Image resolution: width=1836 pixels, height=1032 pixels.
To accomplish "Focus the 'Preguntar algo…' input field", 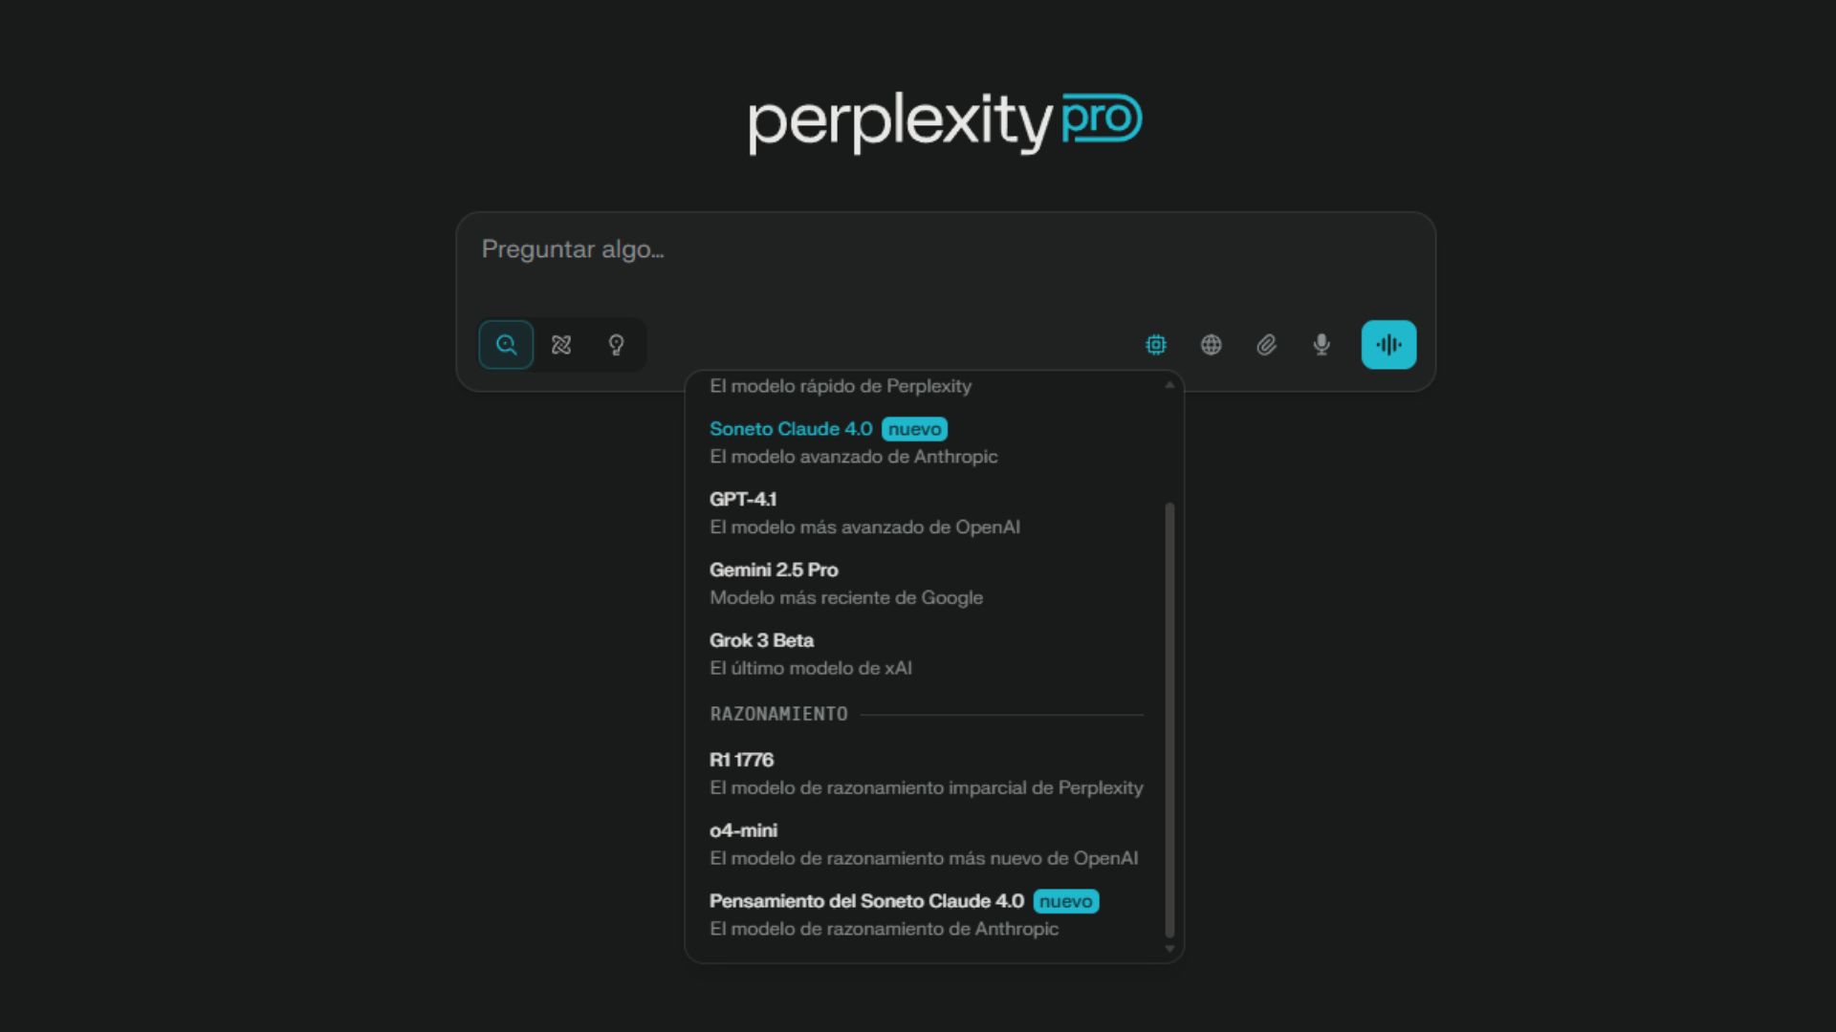I will [945, 250].
